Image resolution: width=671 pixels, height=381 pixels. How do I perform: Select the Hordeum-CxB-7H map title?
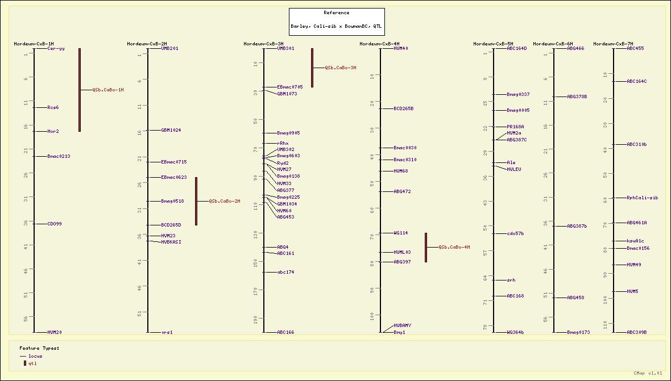click(613, 44)
